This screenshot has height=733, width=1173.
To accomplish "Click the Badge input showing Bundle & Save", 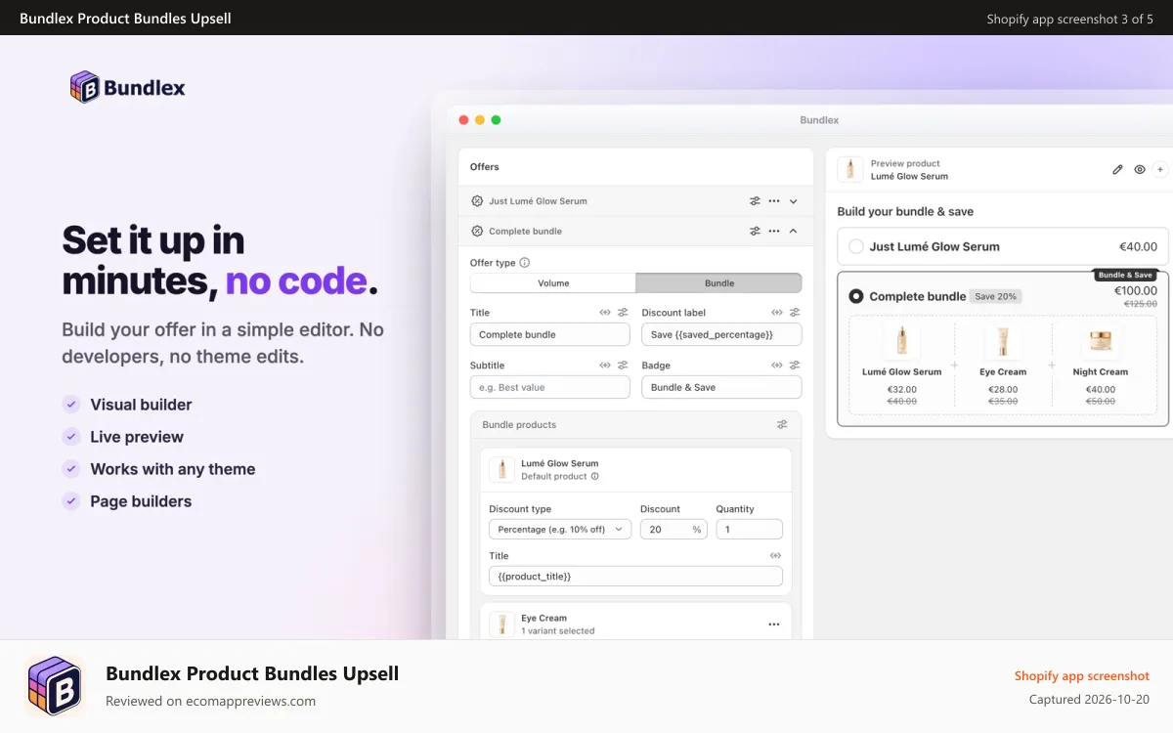I will (721, 387).
